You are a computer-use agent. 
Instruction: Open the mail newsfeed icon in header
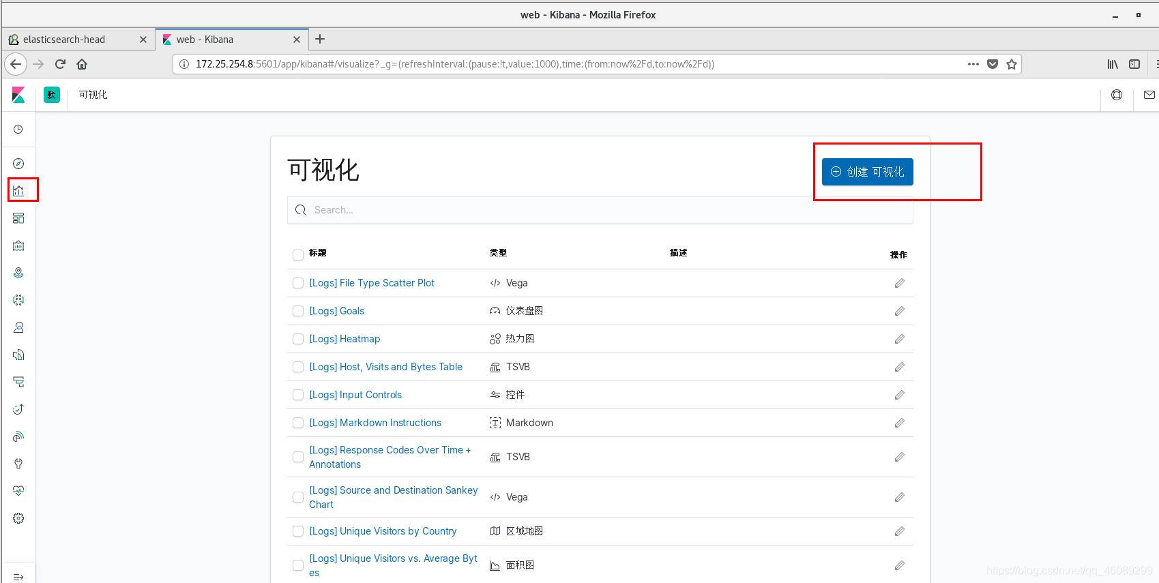pyautogui.click(x=1149, y=95)
